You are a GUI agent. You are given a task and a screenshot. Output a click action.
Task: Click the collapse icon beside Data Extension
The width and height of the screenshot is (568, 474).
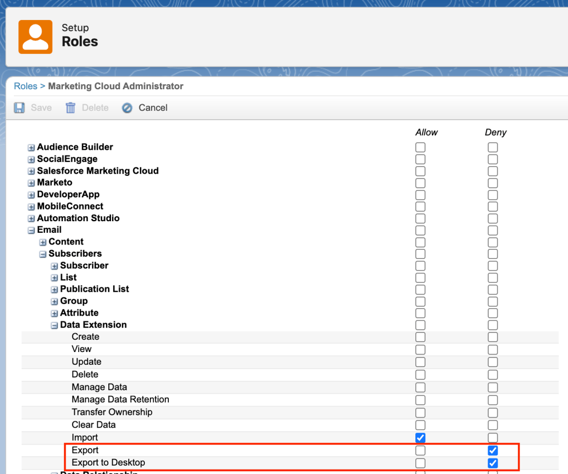54,325
